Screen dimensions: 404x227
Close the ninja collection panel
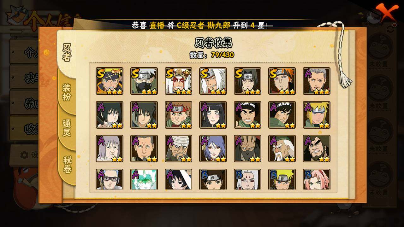[x=387, y=12]
